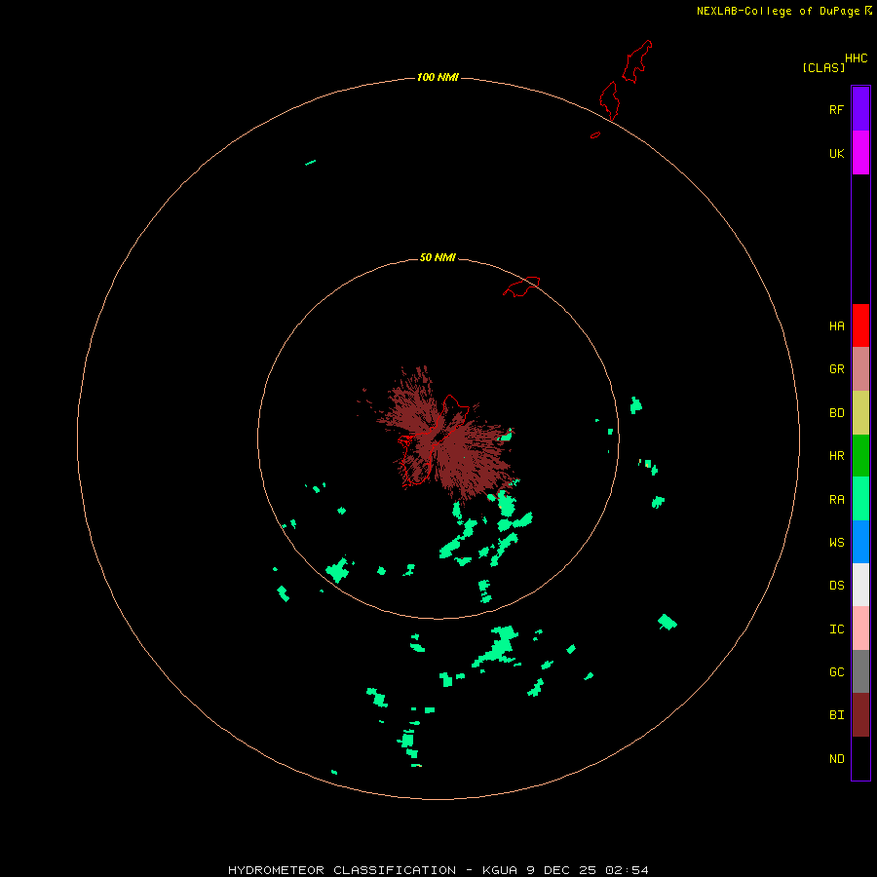The image size is (877, 877).
Task: Click the BI brown legend swatch
Action: [860, 715]
